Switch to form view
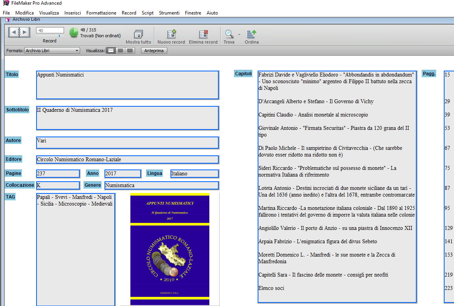 (x=111, y=51)
